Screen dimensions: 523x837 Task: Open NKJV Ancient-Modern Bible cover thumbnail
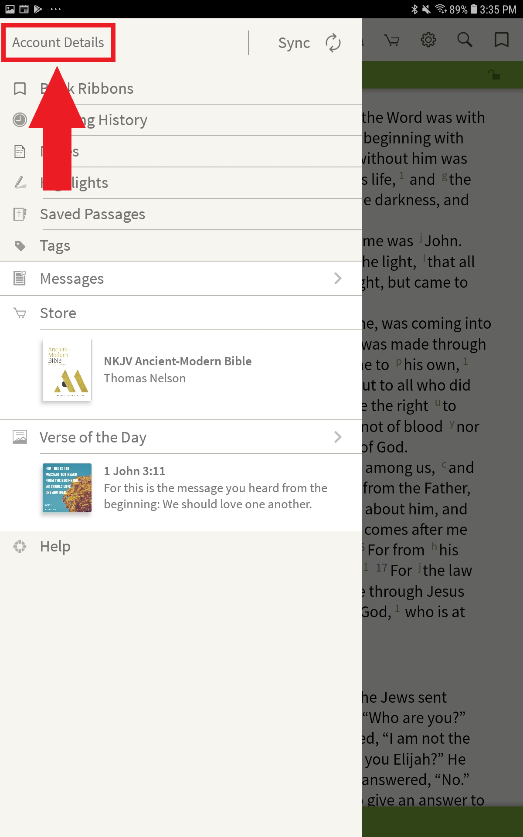(x=67, y=370)
